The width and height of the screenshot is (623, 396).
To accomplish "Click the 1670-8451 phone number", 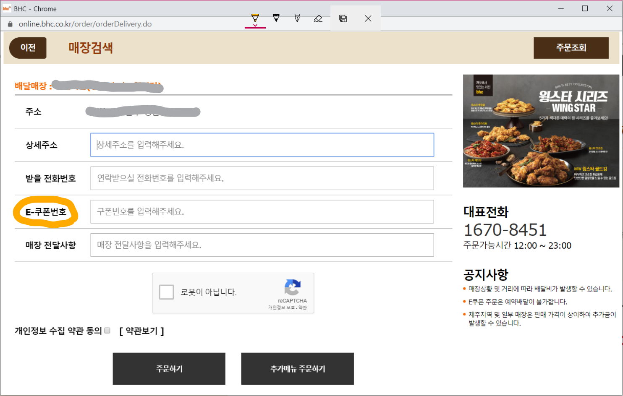I will (x=505, y=230).
